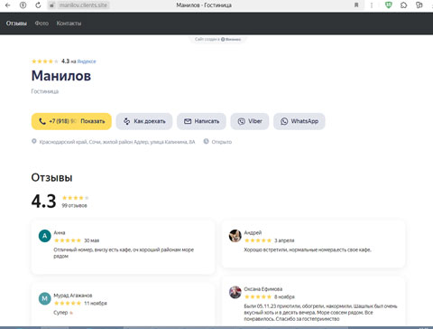The image size is (433, 329).
Task: Select reviewer name Оксана Ефимова
Action: pyautogui.click(x=263, y=289)
